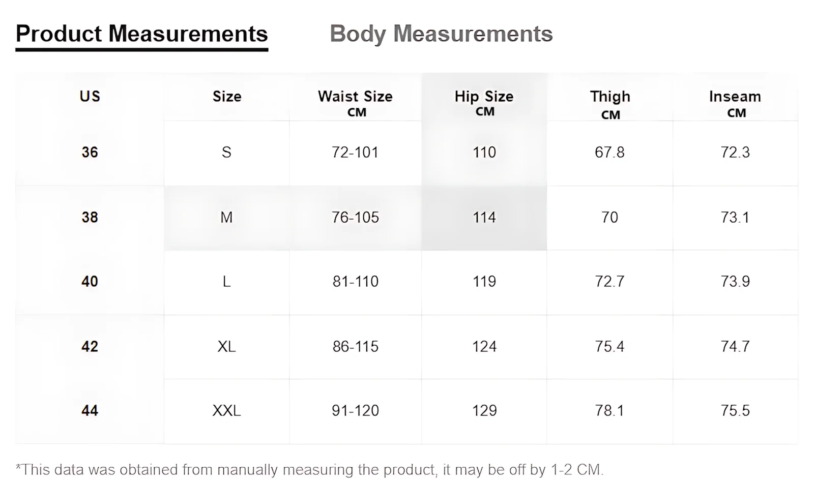Click the 91-120 waist size cell

(355, 411)
